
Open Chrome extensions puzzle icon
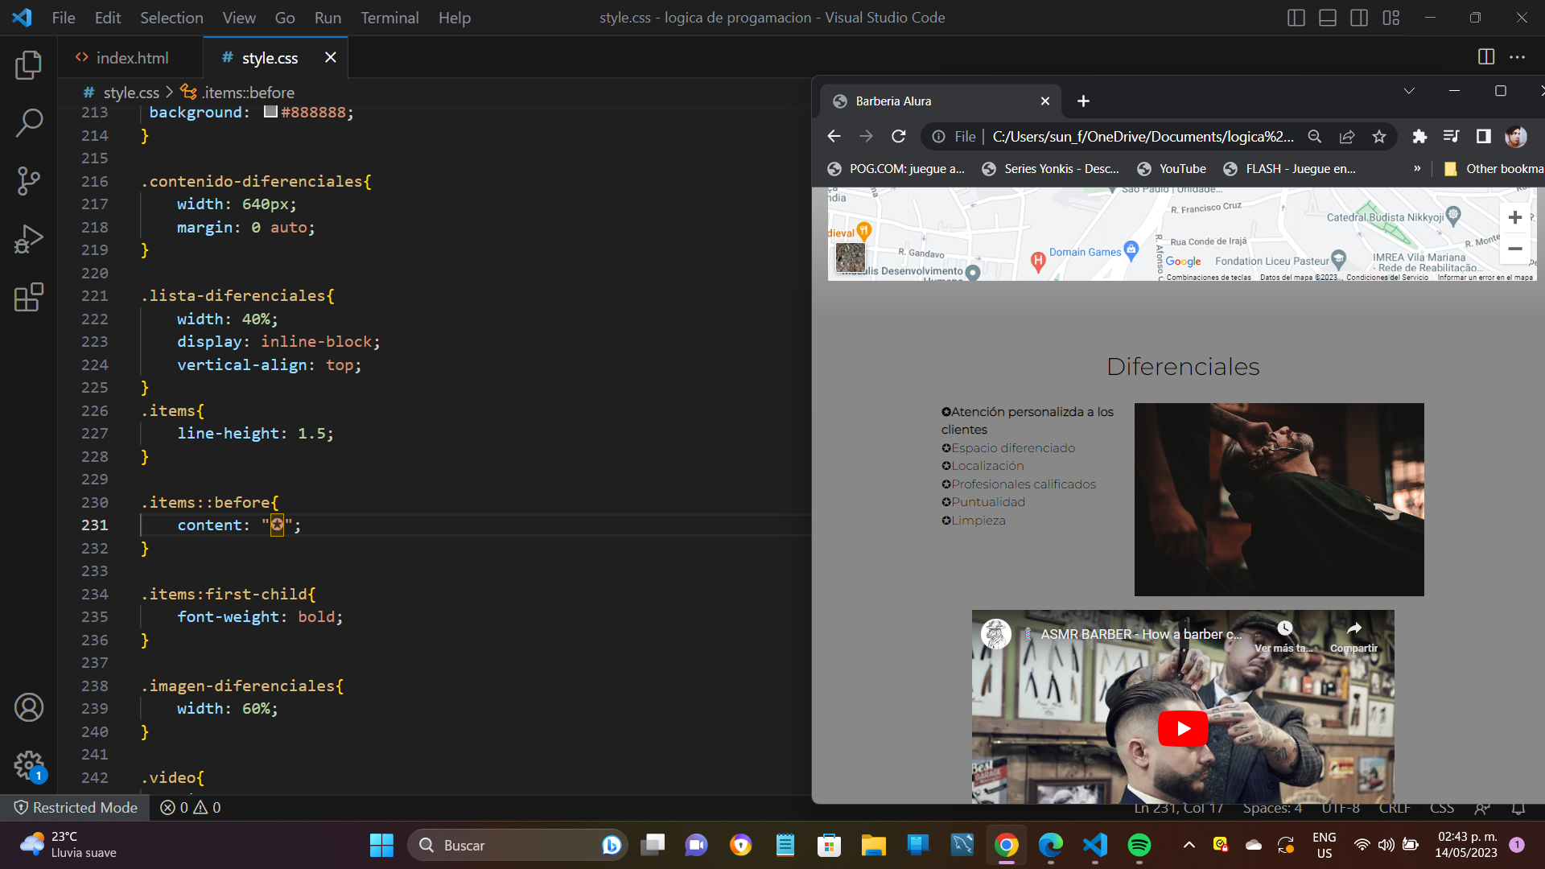(x=1419, y=137)
